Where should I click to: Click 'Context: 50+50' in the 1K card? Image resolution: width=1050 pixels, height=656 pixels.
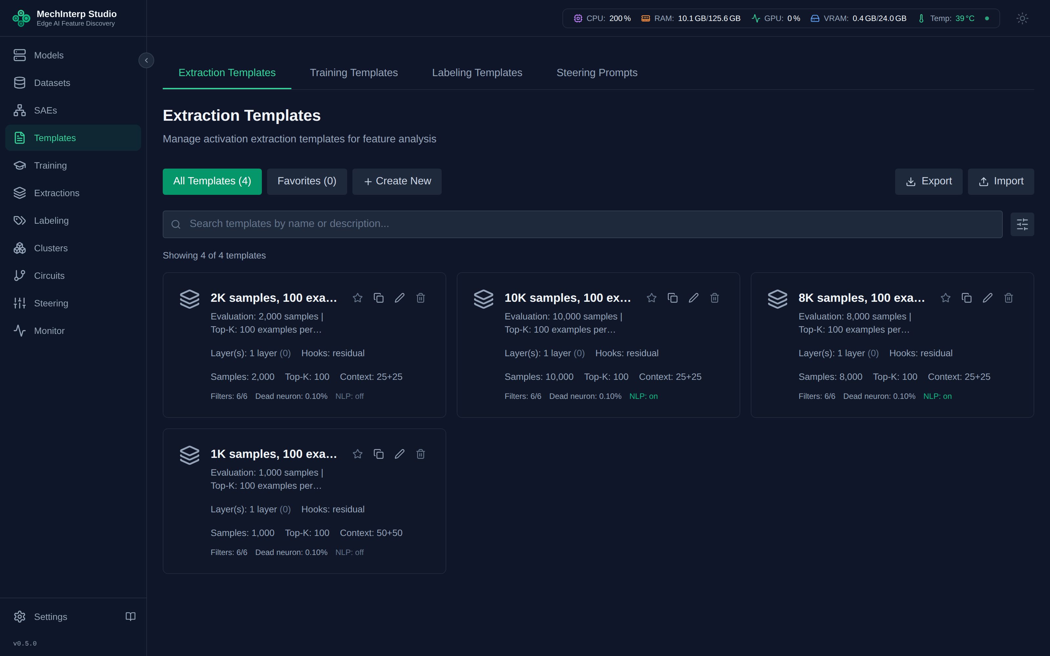[x=371, y=533]
